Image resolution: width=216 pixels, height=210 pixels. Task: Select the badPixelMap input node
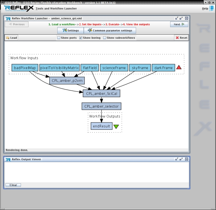pyautogui.click(x=25, y=68)
